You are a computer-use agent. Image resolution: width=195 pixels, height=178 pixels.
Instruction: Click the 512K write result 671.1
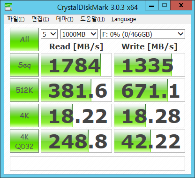click(x=150, y=90)
